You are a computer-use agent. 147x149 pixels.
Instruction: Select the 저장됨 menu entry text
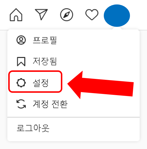pyautogui.click(x=45, y=62)
